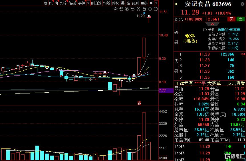This screenshot has width=246, height=161.
Task: Select the hand pan tool
Action: pyautogui.click(x=121, y=9)
